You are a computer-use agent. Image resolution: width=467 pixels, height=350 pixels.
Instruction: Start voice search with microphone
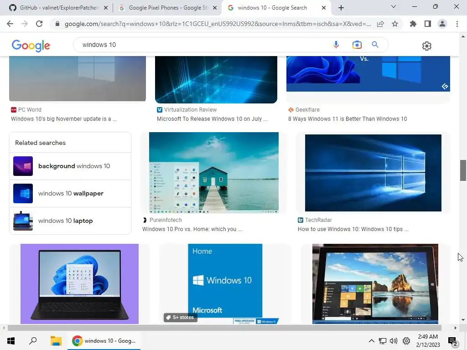click(336, 45)
